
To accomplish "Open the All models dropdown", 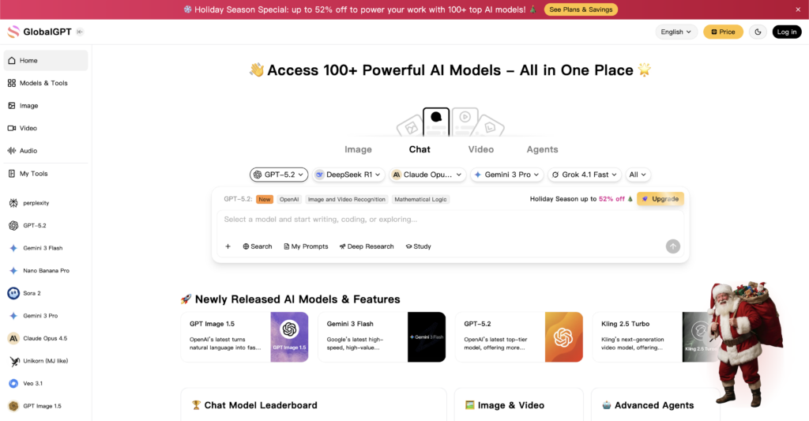I will (x=638, y=175).
